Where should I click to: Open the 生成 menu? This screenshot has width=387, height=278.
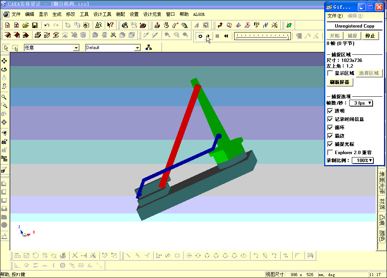coord(57,14)
